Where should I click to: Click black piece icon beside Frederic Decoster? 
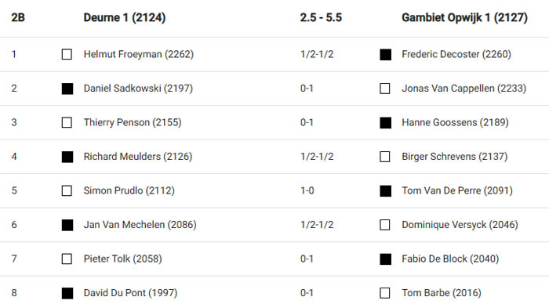tap(386, 54)
